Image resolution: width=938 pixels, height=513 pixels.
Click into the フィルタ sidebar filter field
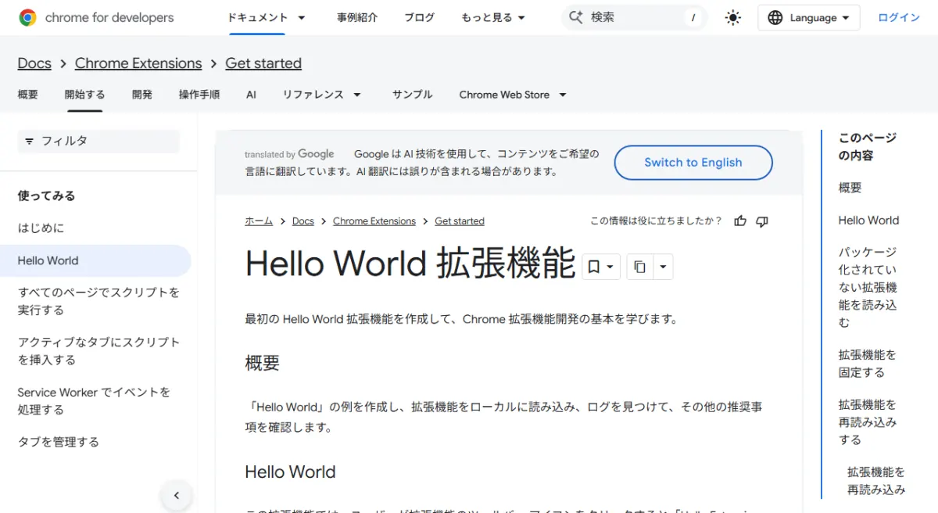tap(98, 142)
